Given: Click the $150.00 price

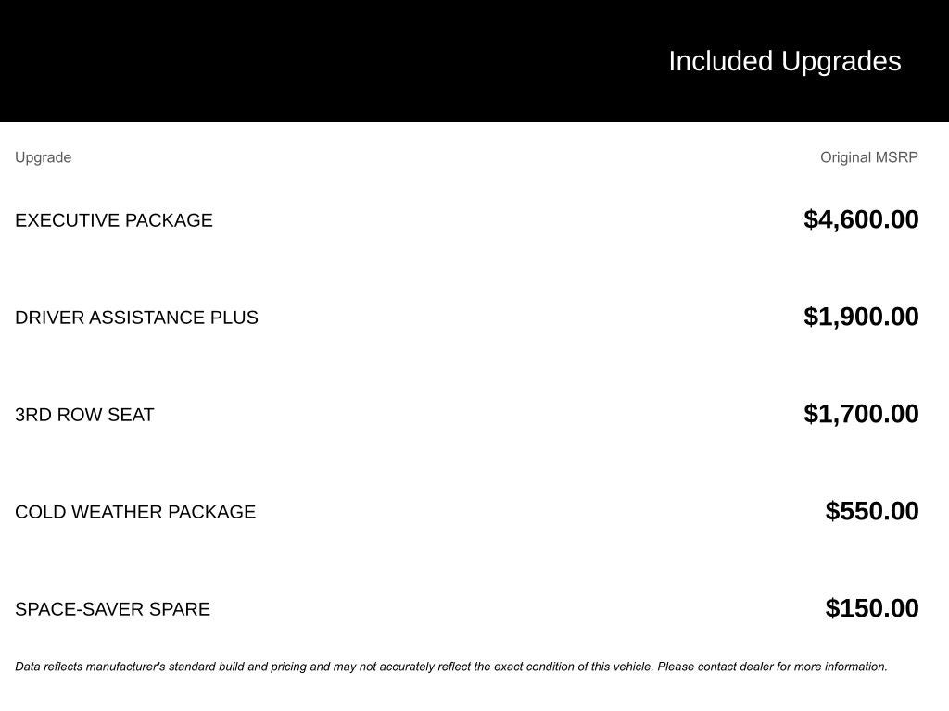Looking at the screenshot, I should 872,608.
